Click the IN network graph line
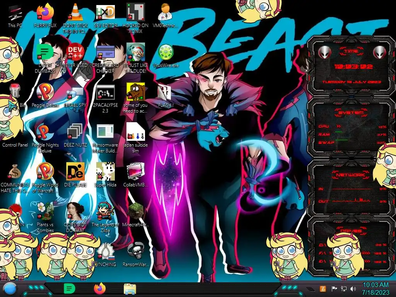 [352, 189]
